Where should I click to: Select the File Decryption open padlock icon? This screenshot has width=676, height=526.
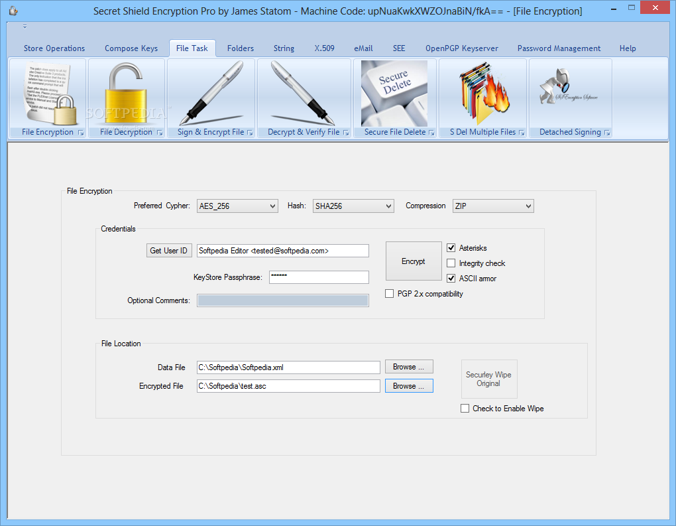click(127, 94)
